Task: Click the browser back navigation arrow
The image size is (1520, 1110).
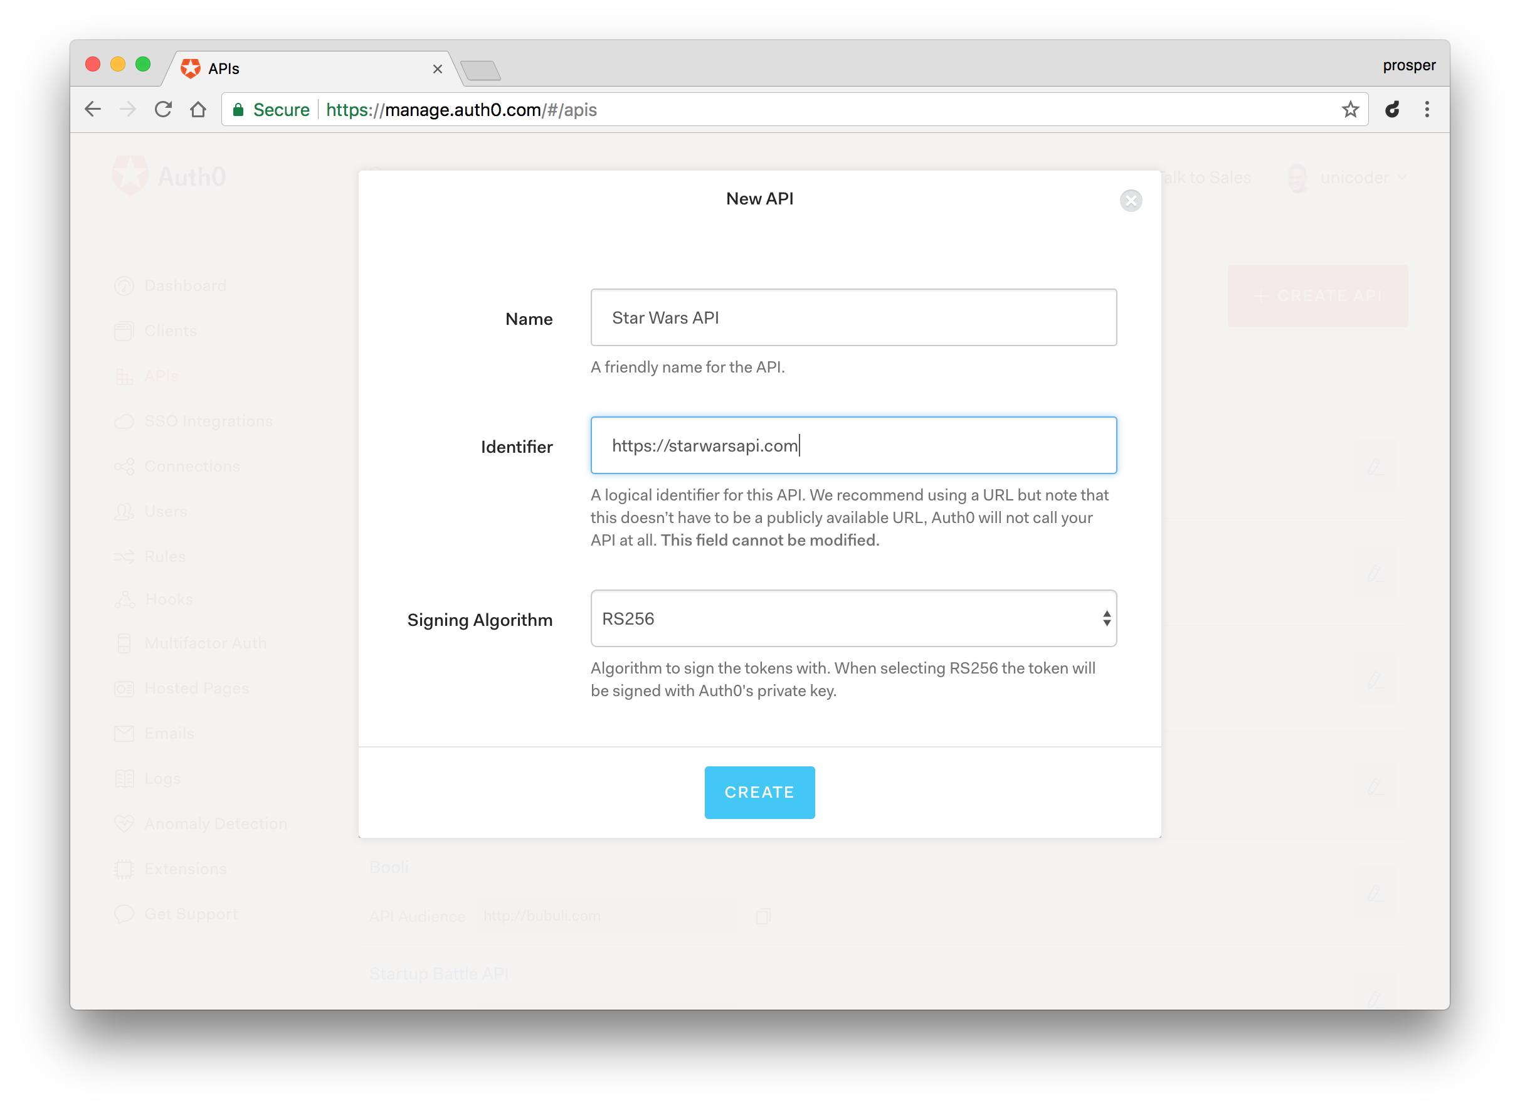Action: (x=95, y=110)
